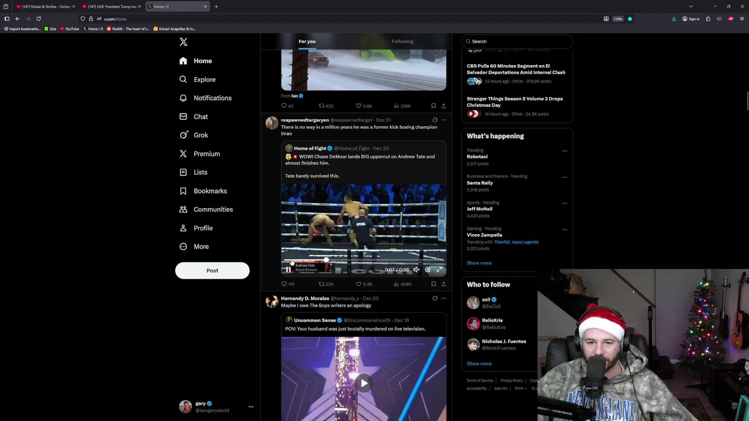The image size is (749, 421).
Task: Open Bookmarks in the sidebar
Action: tap(203, 191)
